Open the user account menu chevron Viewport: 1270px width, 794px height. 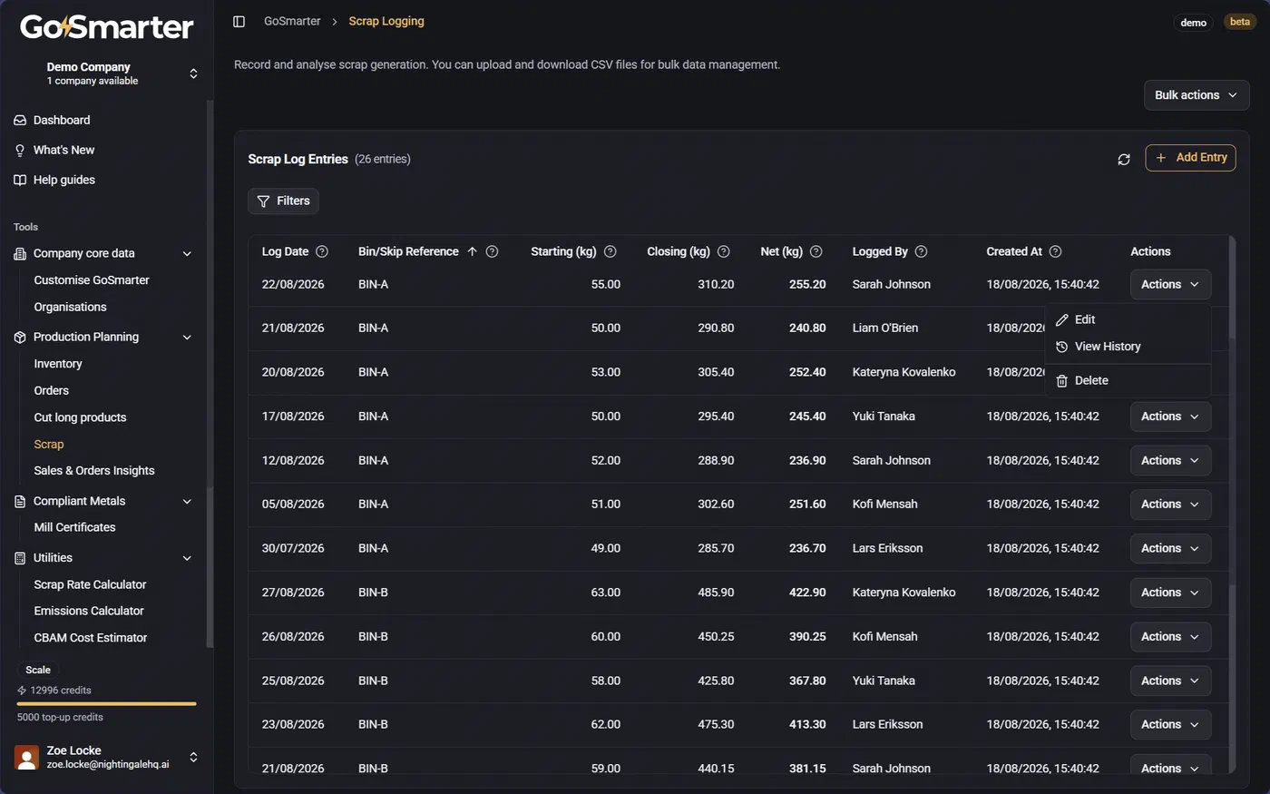click(x=193, y=757)
